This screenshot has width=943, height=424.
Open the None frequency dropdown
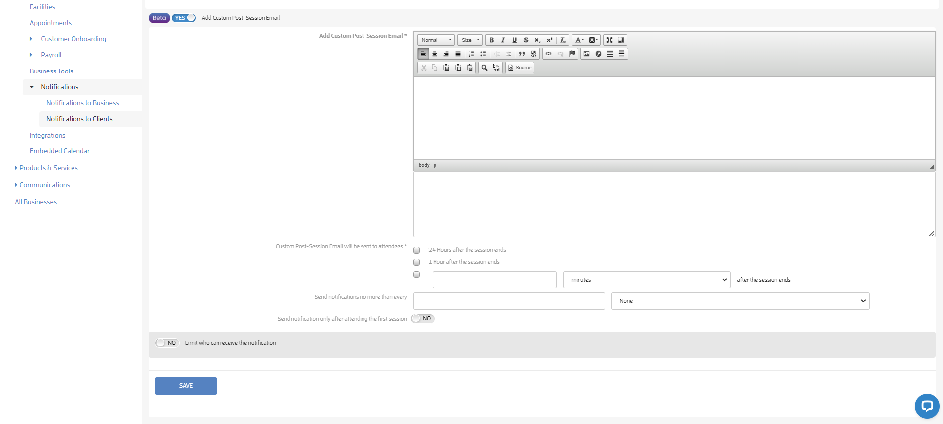pos(740,301)
